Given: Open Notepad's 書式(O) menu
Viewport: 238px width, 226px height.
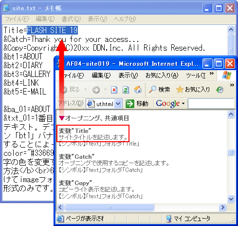Looking at the screenshot, I should tap(71, 19).
